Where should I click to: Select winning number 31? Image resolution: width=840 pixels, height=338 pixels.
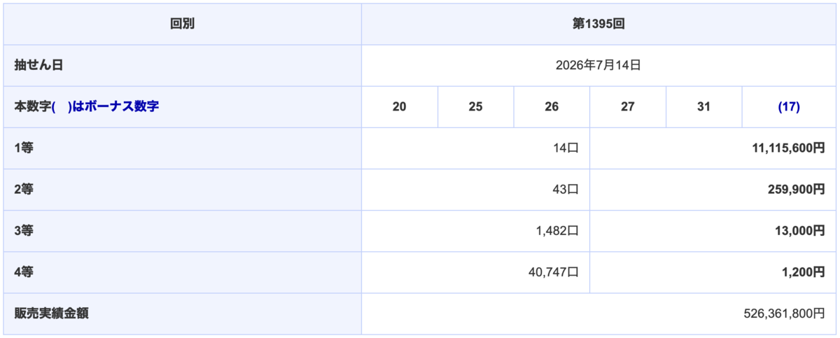[704, 107]
